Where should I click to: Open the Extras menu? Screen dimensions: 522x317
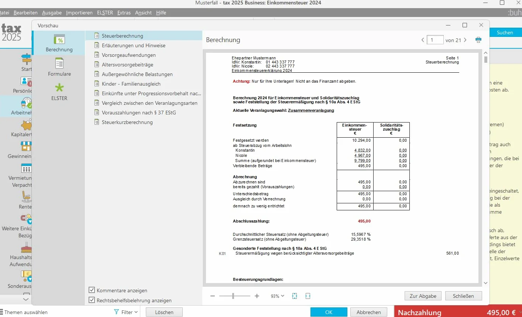coord(124,13)
